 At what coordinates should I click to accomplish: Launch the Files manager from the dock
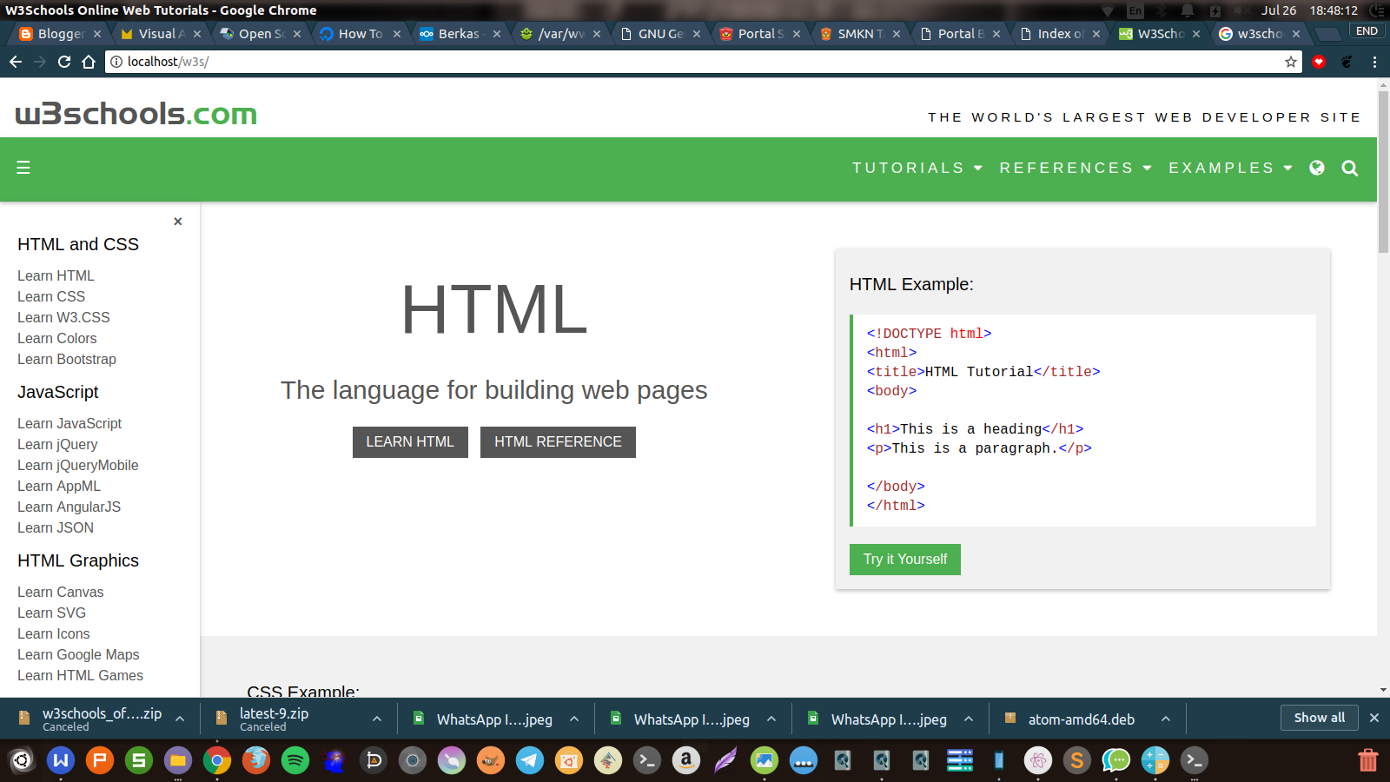coord(178,761)
